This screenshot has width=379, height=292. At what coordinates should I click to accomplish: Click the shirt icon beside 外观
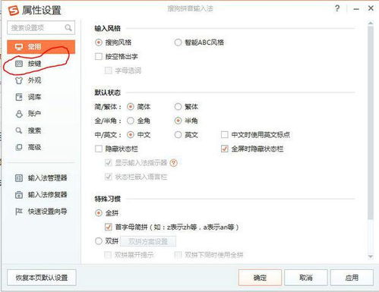(x=19, y=80)
